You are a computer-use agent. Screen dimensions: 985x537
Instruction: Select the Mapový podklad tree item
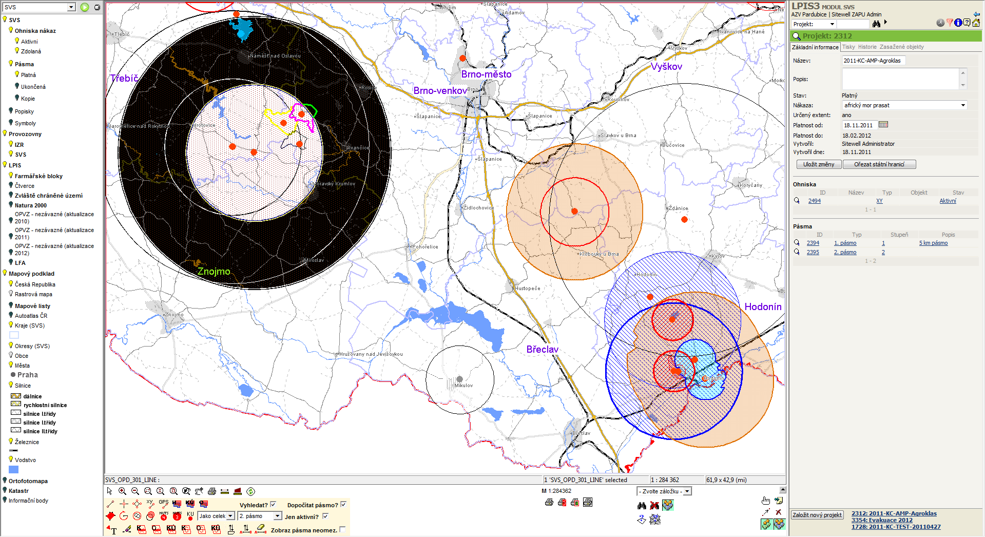click(x=31, y=274)
